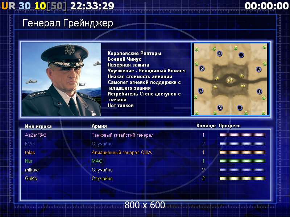Screen dimensions: 290x217
Task: Click the general's portrait image
Action: click(61, 80)
